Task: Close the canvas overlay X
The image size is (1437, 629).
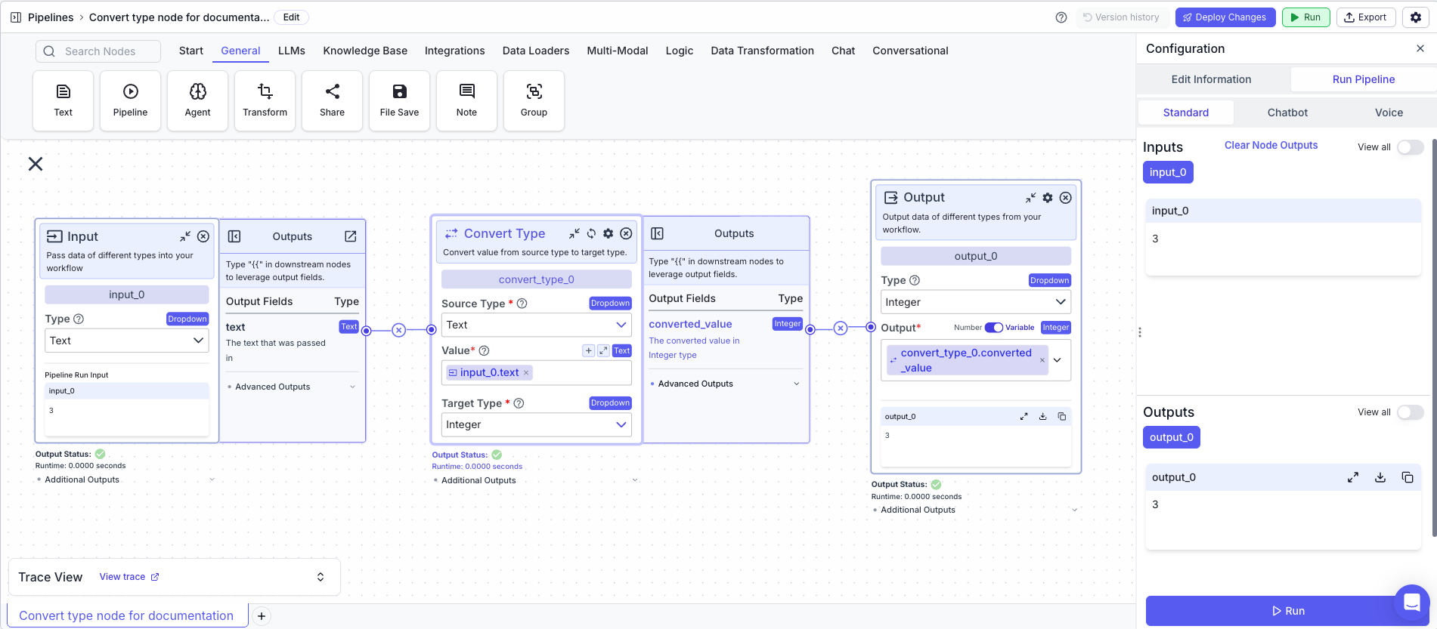Action: click(x=36, y=164)
